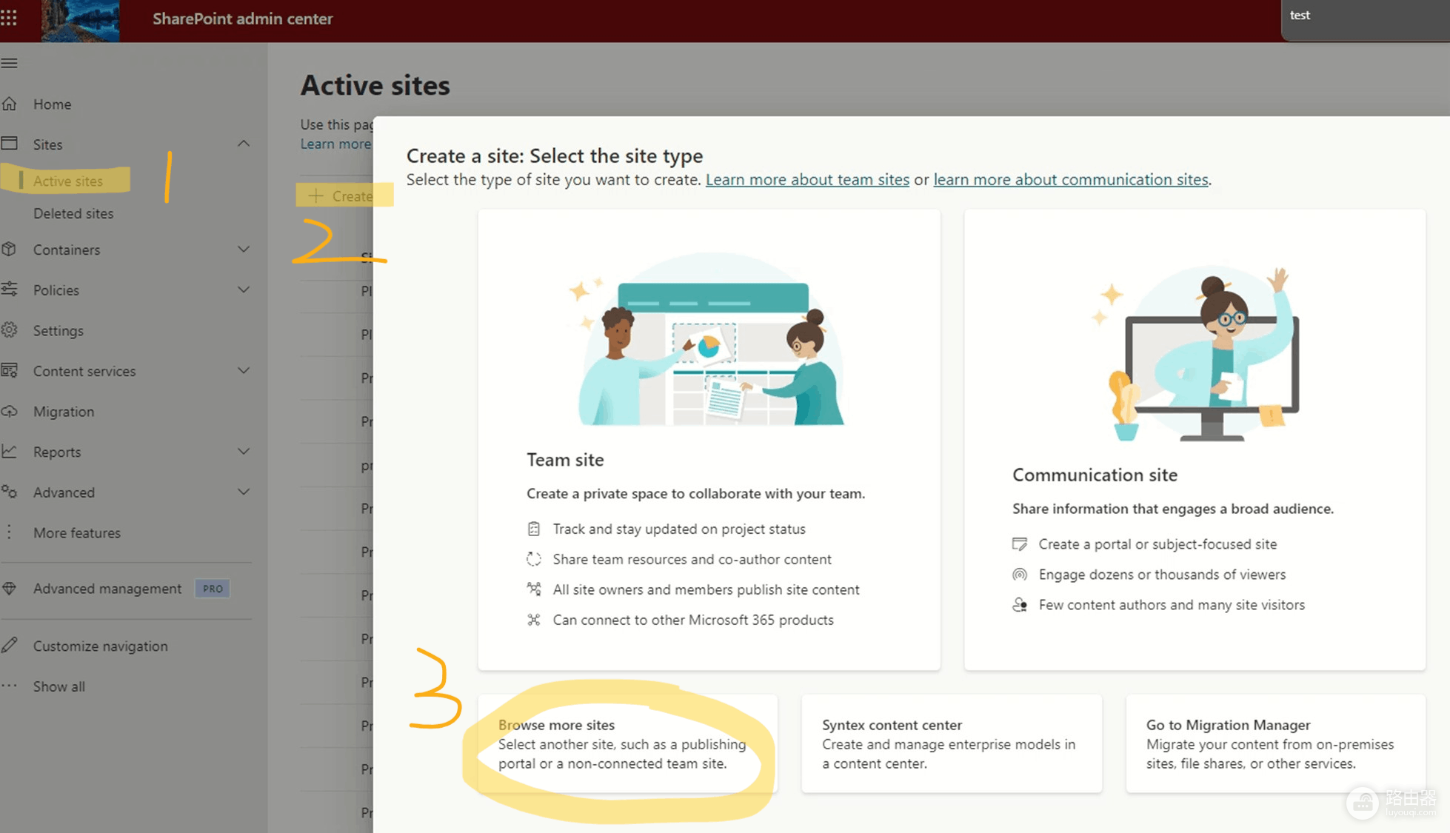Open Deleted sites in the navigation

click(73, 213)
